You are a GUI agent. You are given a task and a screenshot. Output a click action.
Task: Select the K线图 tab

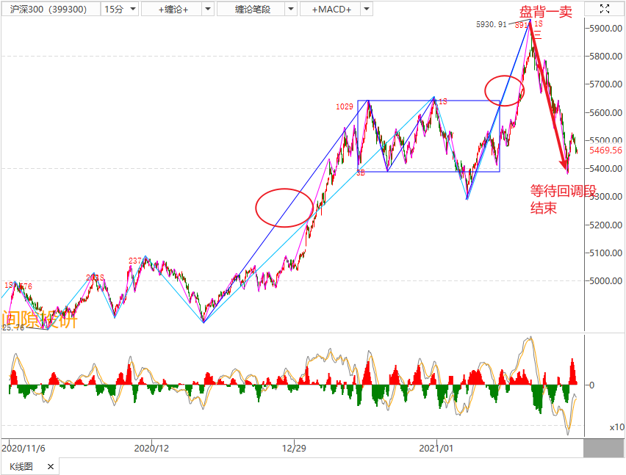pyautogui.click(x=21, y=466)
